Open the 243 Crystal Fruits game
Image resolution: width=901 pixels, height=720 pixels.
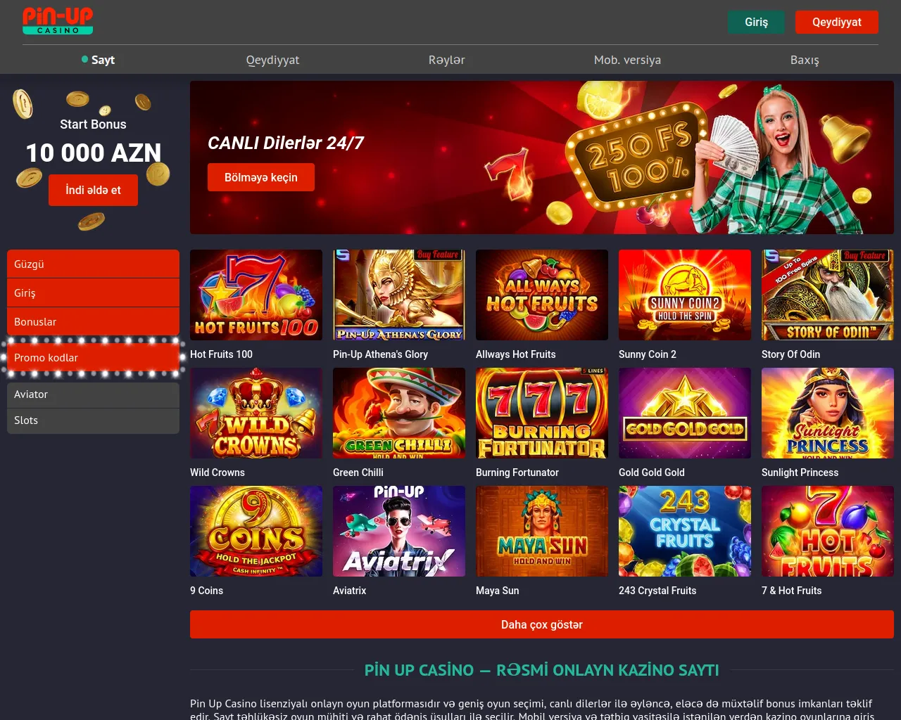[x=685, y=532]
